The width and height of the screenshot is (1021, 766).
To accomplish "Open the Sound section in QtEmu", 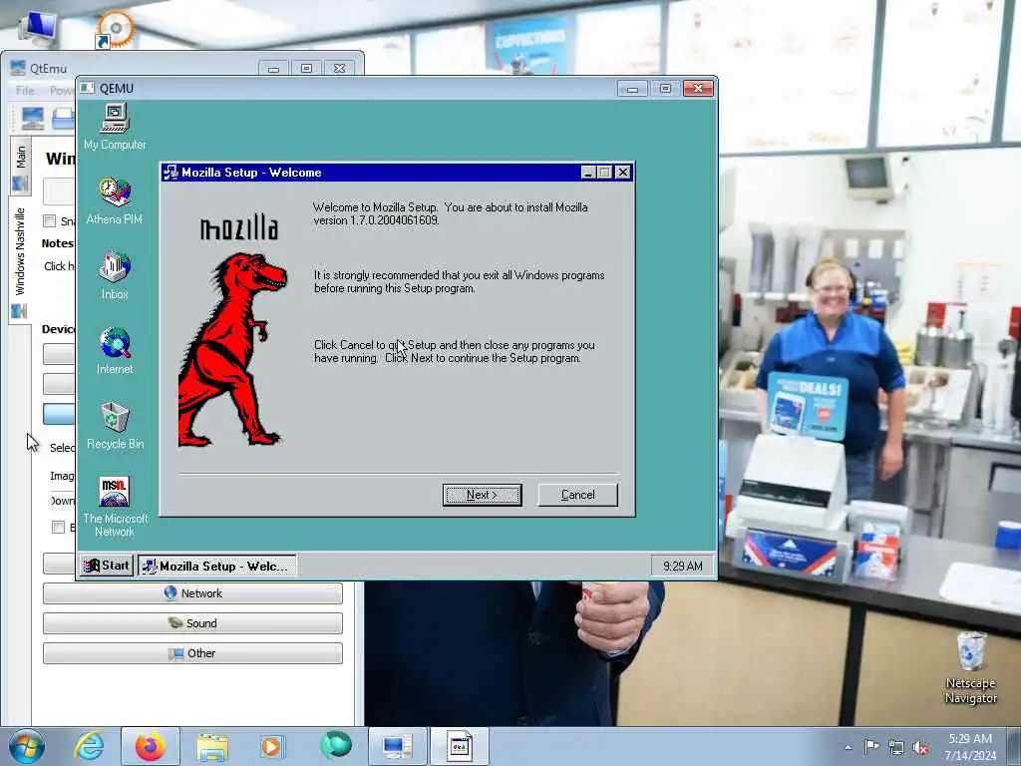I will tap(192, 623).
